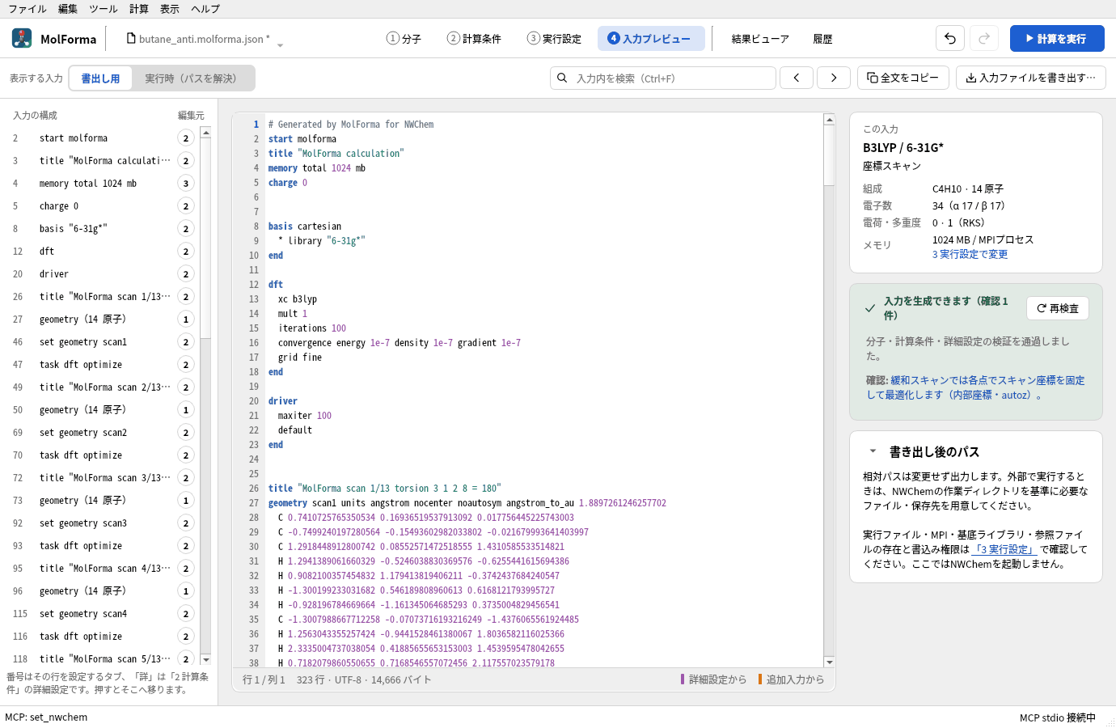This screenshot has width=1116, height=728.
Task: Click source badge 3 on memory total row
Action: [186, 184]
